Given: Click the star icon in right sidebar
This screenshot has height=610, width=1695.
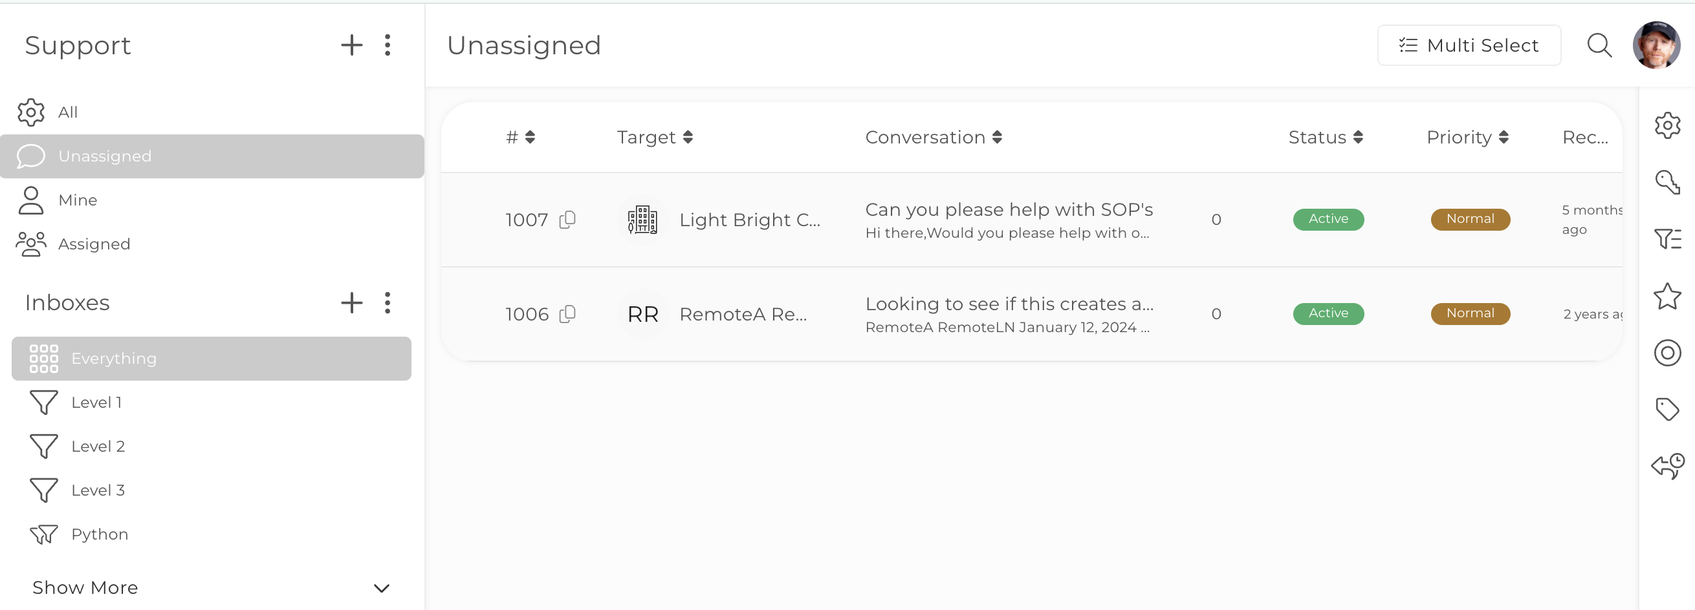Looking at the screenshot, I should 1667,297.
